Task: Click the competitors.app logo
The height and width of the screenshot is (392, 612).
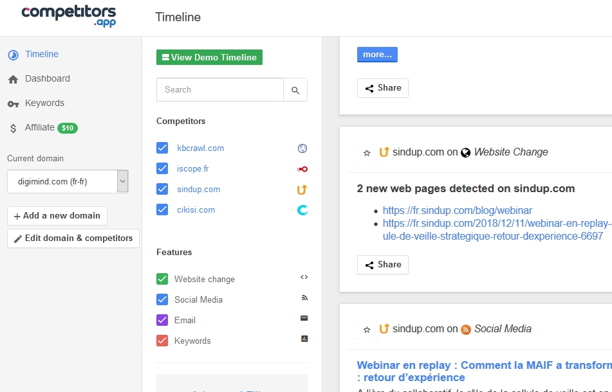Action: tap(69, 16)
